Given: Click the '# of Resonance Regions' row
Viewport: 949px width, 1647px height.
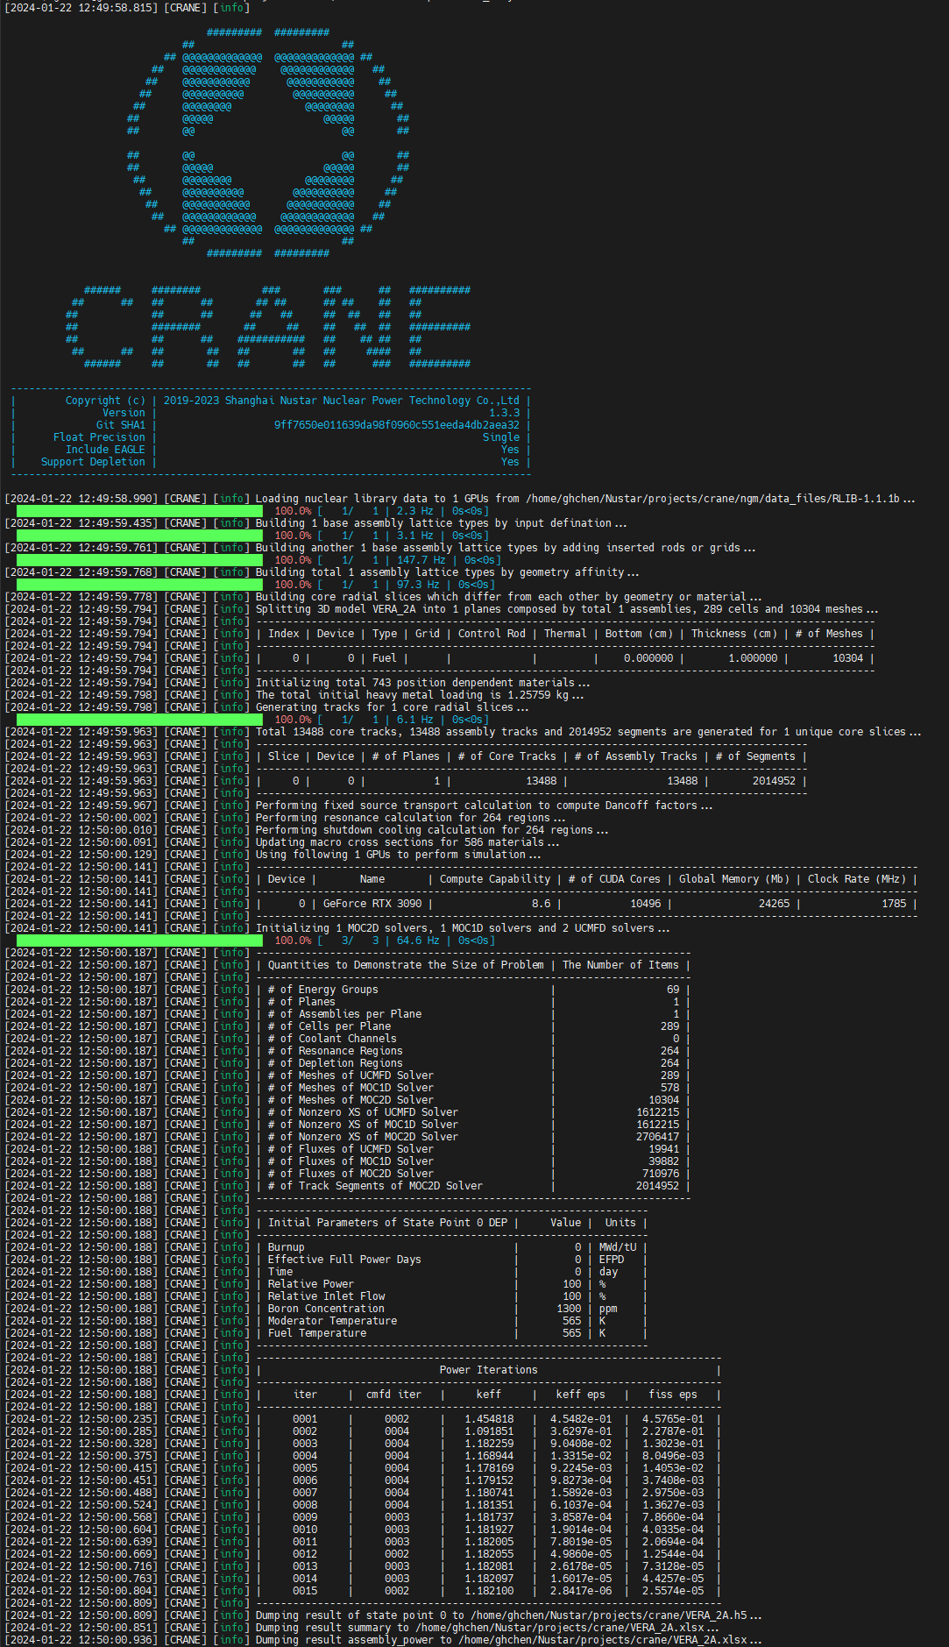Looking at the screenshot, I should pyautogui.click(x=474, y=1051).
